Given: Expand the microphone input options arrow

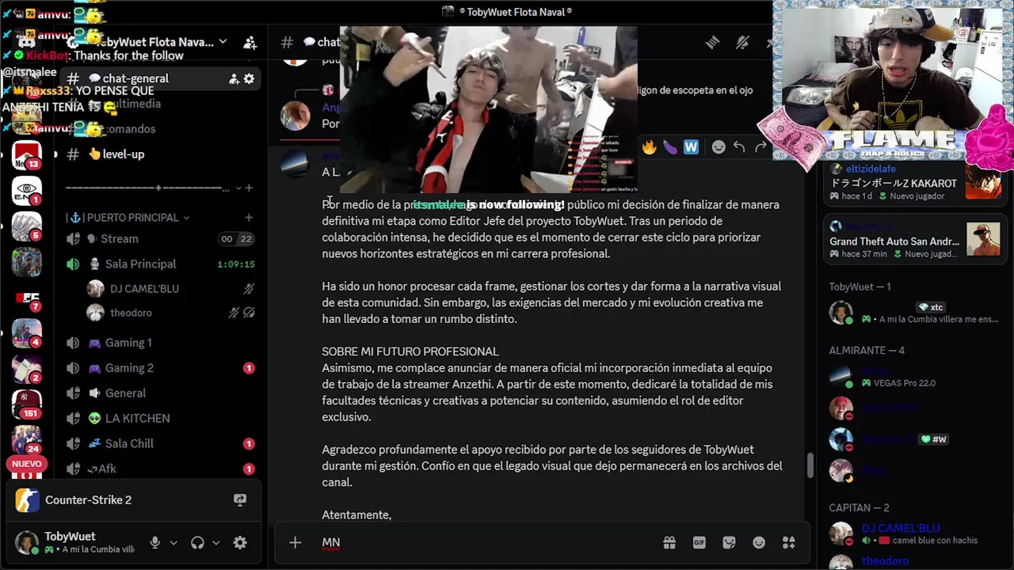Looking at the screenshot, I should (173, 543).
